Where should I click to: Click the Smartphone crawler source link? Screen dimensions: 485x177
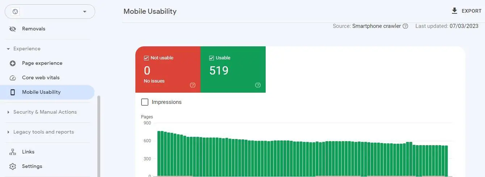tap(376, 26)
